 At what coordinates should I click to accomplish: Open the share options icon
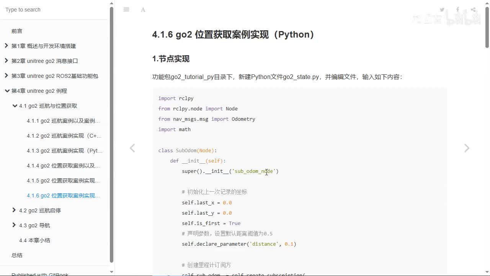click(474, 10)
